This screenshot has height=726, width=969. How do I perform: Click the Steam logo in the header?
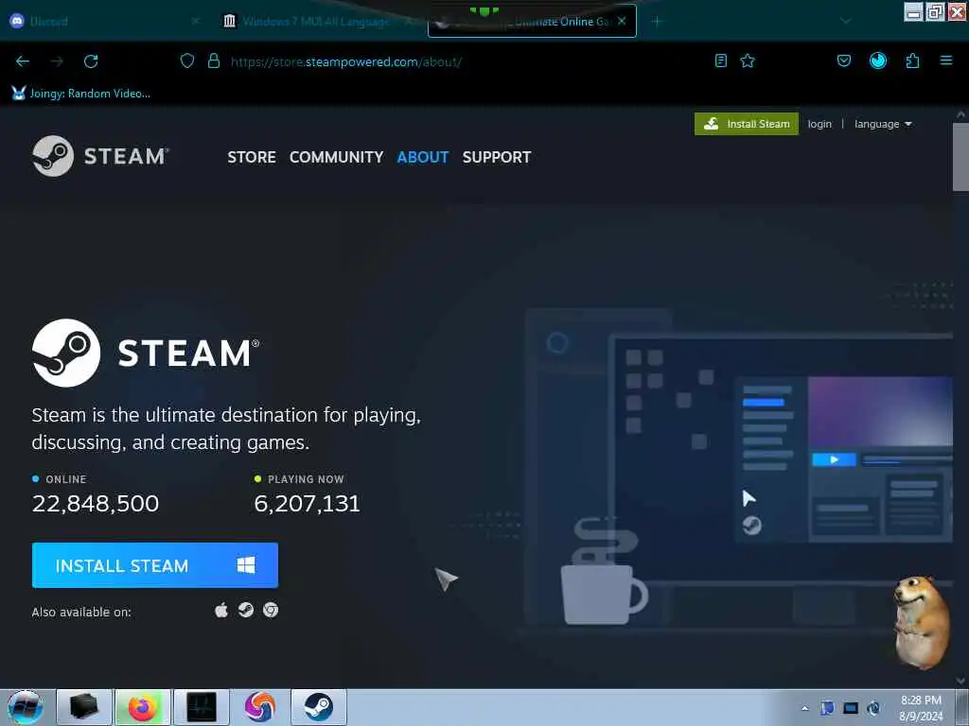click(x=100, y=156)
